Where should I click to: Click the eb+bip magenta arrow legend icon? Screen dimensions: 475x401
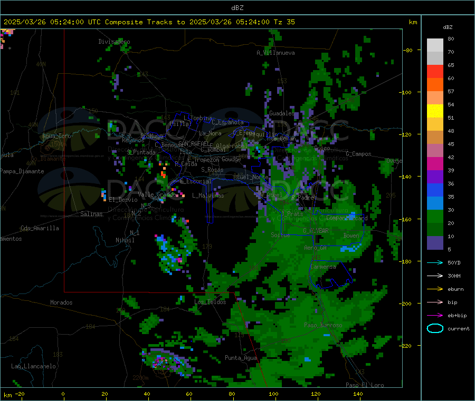[435, 316]
